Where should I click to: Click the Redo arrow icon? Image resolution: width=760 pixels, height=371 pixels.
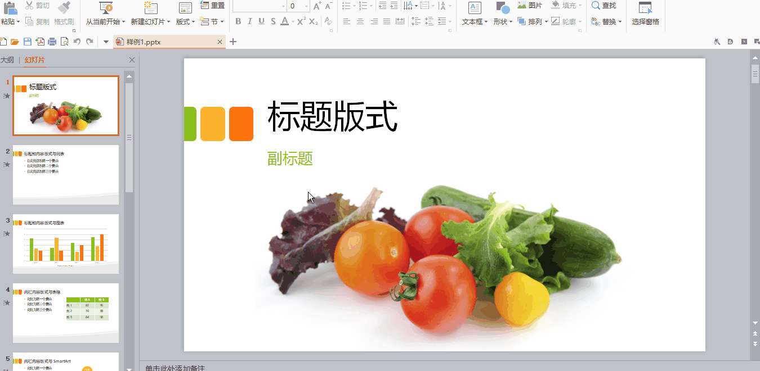[90, 42]
